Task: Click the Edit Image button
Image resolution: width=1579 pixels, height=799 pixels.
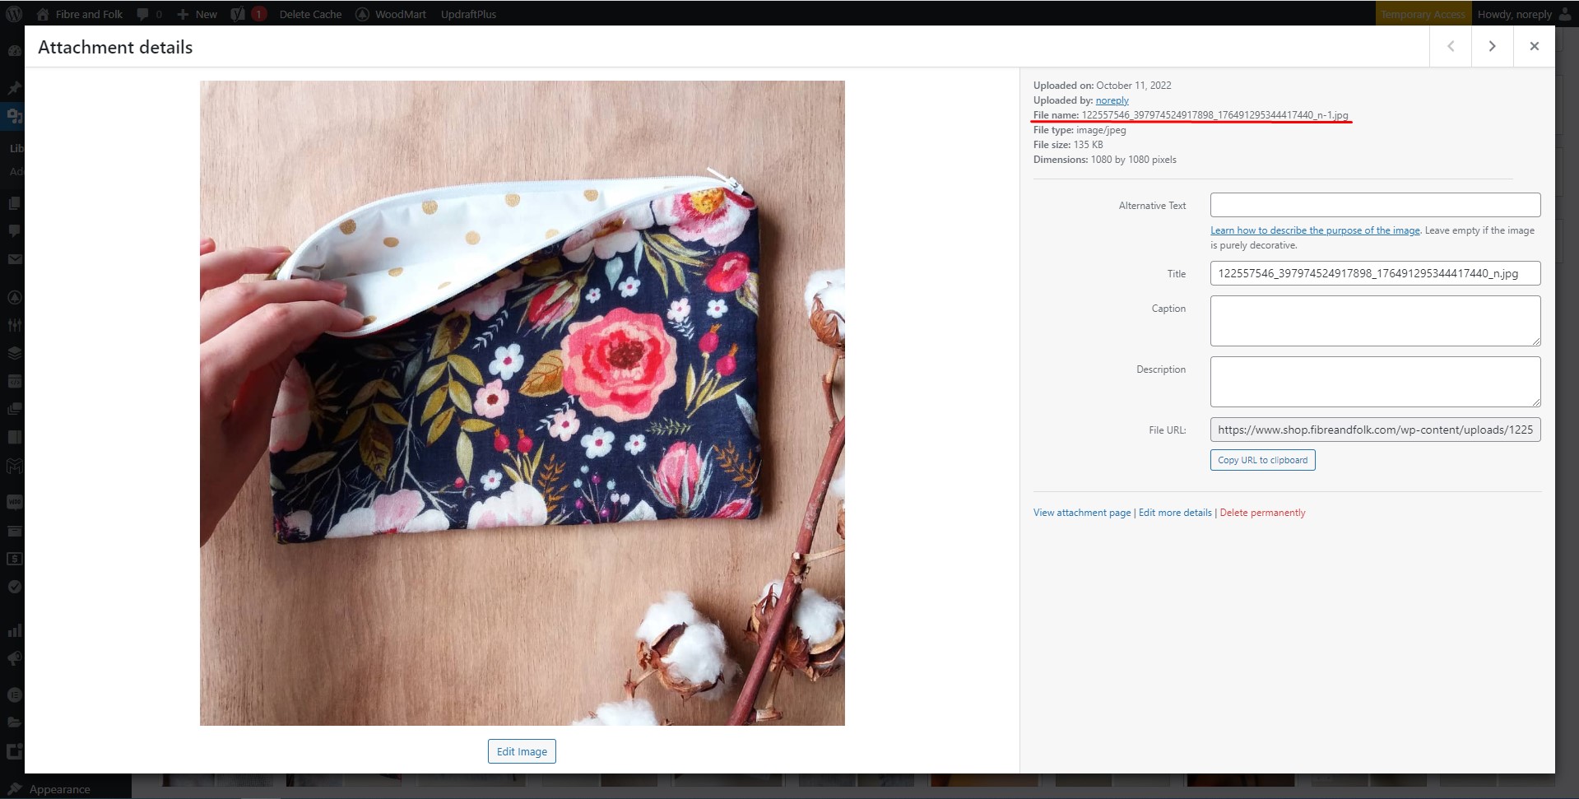Action: pyautogui.click(x=522, y=751)
